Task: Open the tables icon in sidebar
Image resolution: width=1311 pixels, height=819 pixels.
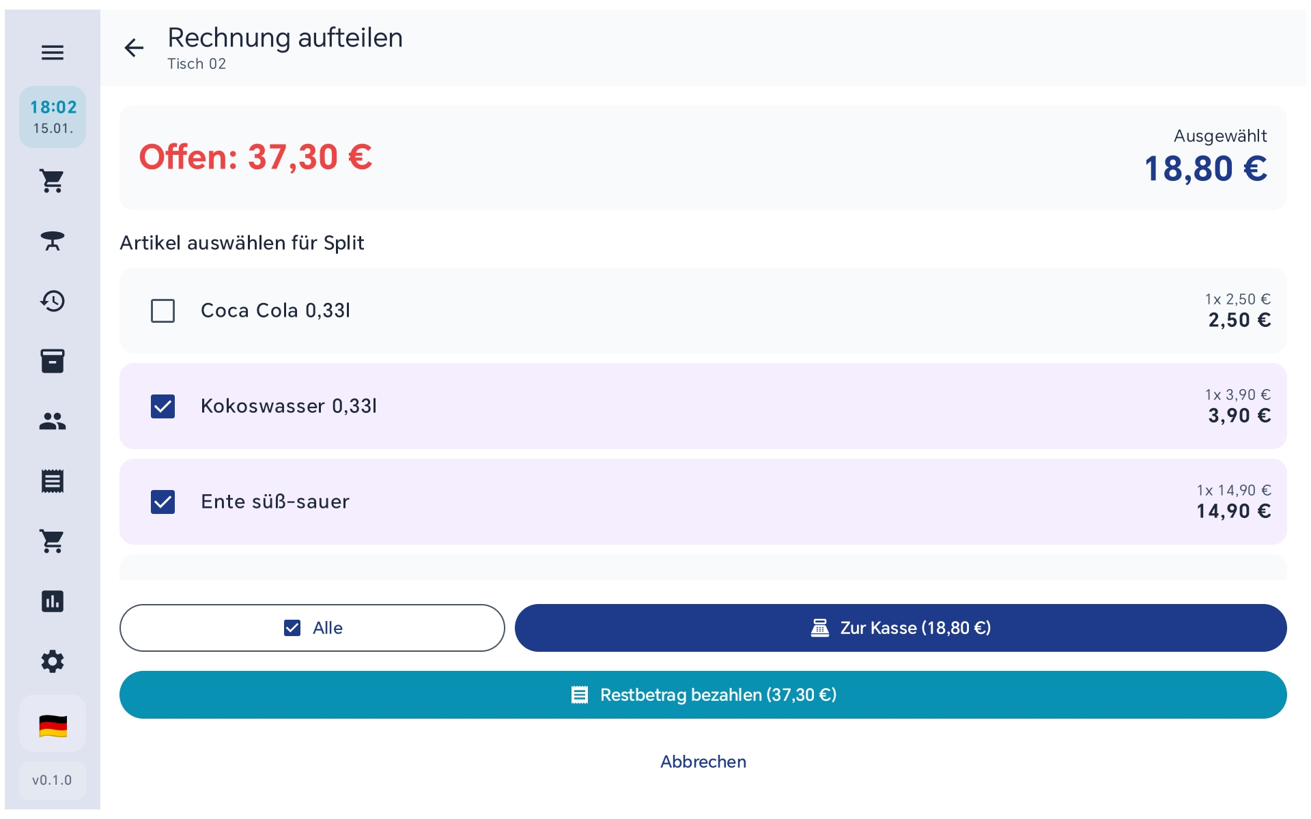Action: click(x=53, y=241)
